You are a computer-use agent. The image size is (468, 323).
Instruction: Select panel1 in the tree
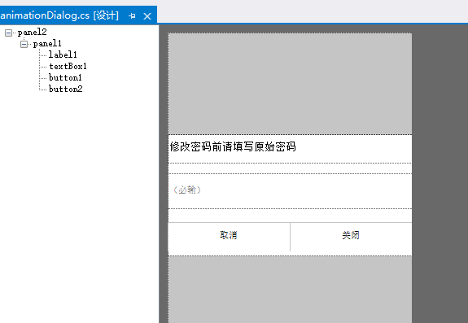(x=47, y=44)
